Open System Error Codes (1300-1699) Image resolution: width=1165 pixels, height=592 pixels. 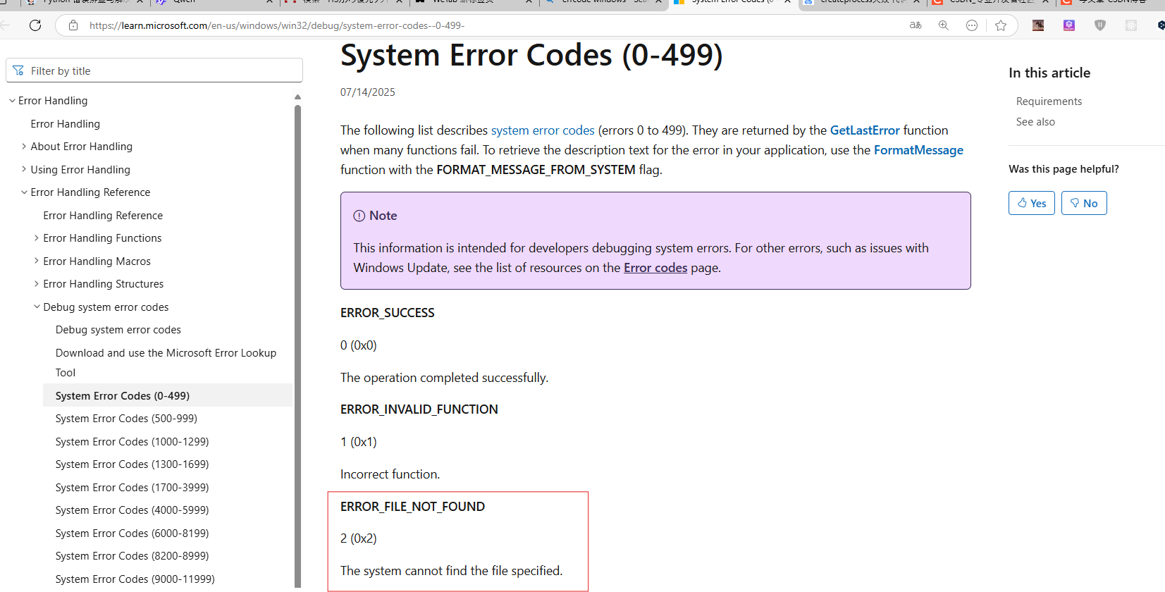pyautogui.click(x=132, y=464)
